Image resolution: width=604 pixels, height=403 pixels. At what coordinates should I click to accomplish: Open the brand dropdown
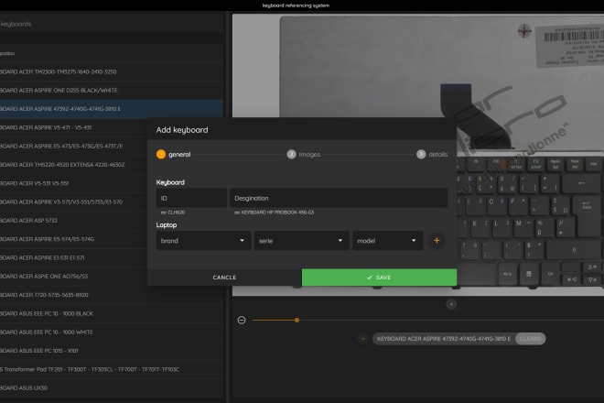coord(203,241)
